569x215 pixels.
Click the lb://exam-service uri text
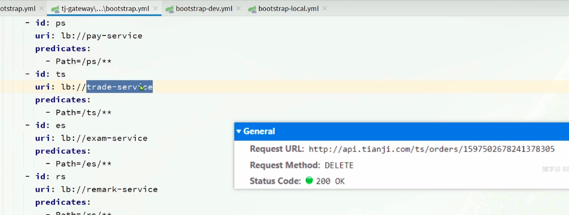104,138
